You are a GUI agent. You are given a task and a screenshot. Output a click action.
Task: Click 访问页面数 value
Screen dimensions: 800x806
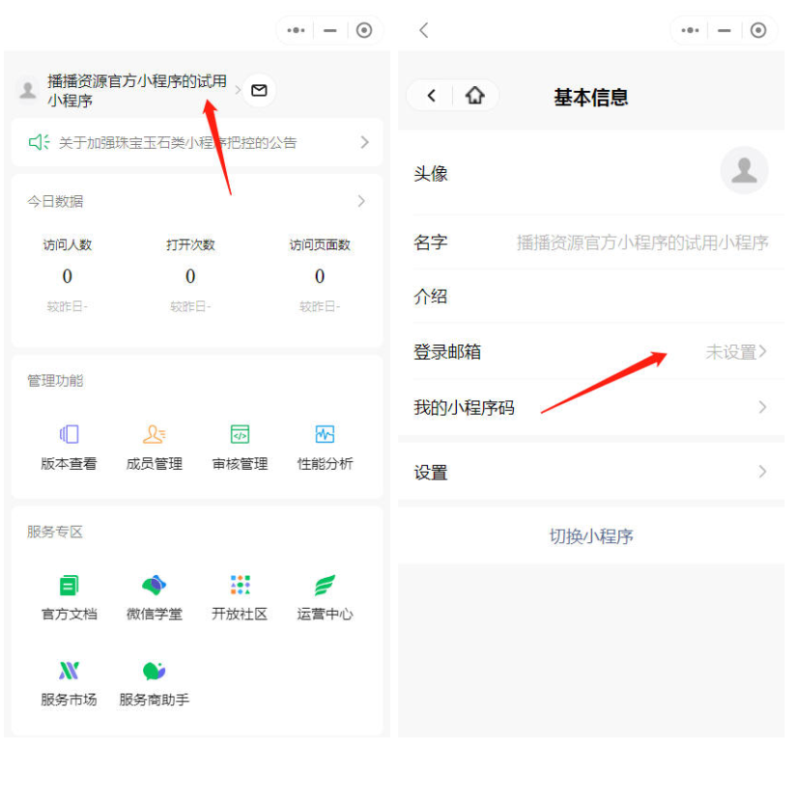[x=320, y=276]
